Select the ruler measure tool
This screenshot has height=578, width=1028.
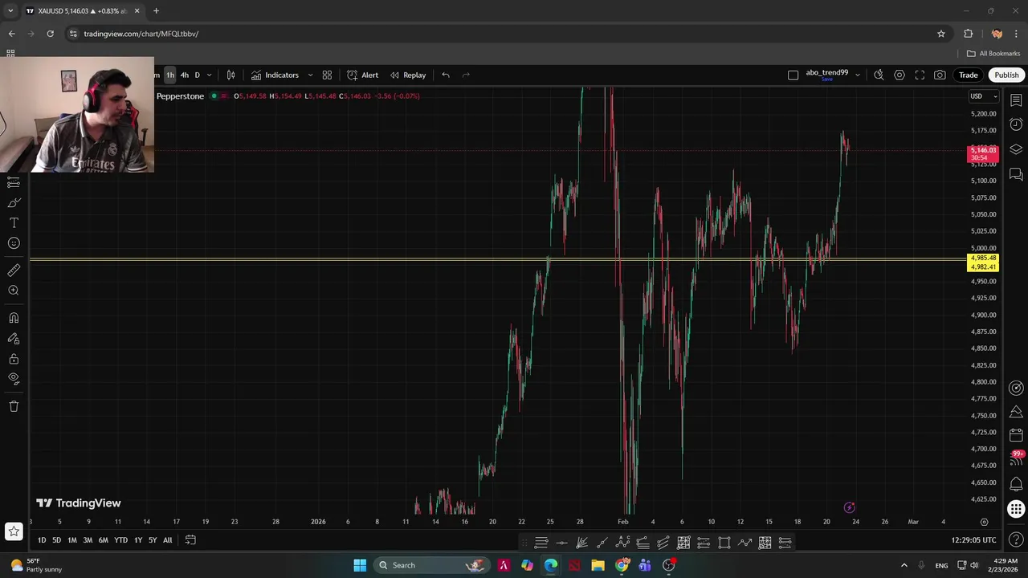click(x=14, y=271)
